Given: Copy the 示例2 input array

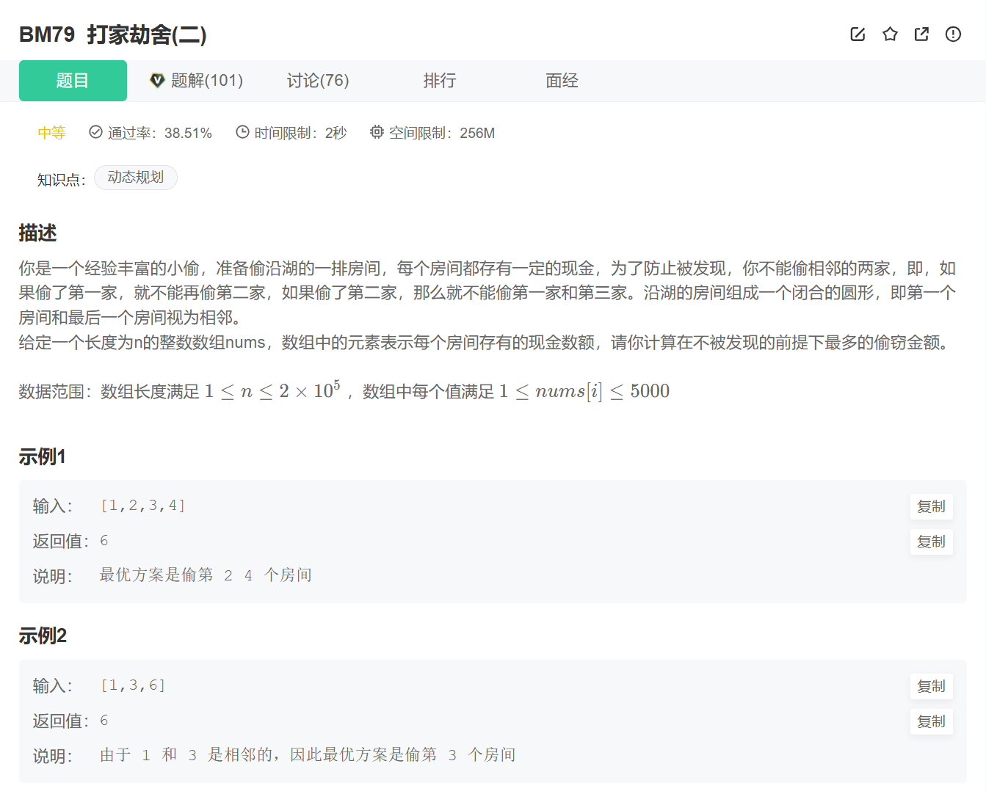Looking at the screenshot, I should click(931, 686).
